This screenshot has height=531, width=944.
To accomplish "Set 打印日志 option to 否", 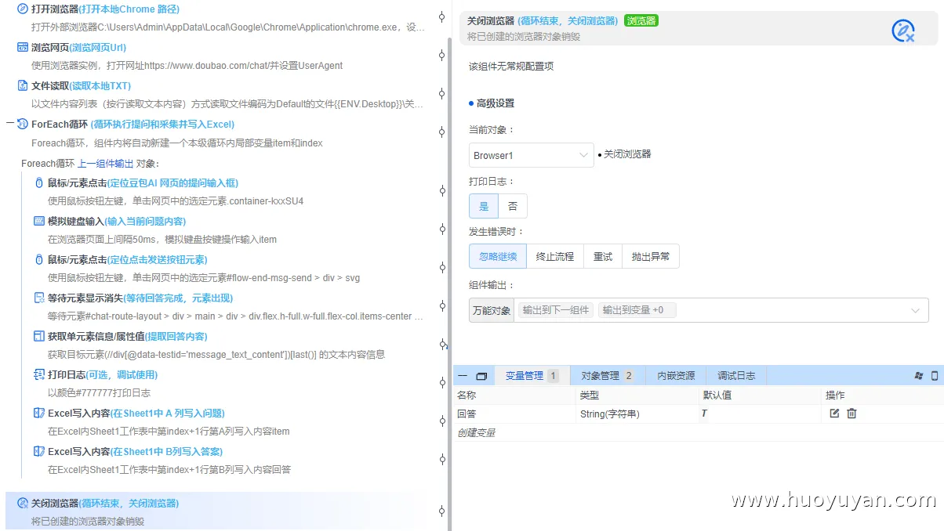I will pos(513,206).
